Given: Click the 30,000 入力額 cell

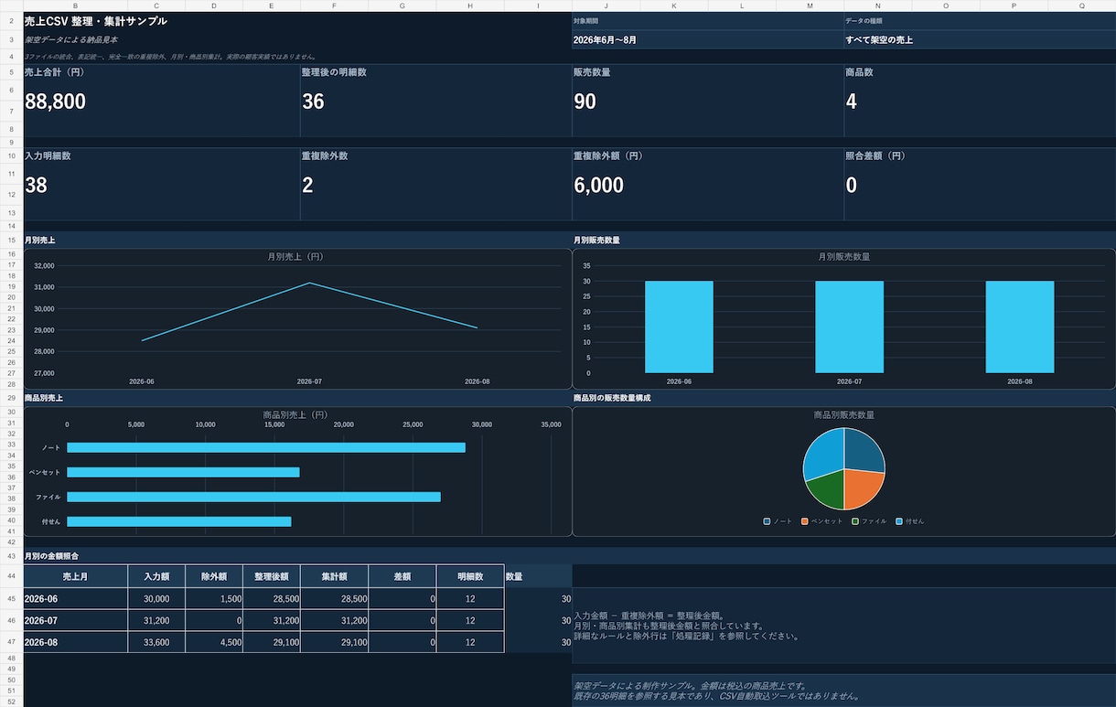Looking at the screenshot, I should (x=156, y=598).
